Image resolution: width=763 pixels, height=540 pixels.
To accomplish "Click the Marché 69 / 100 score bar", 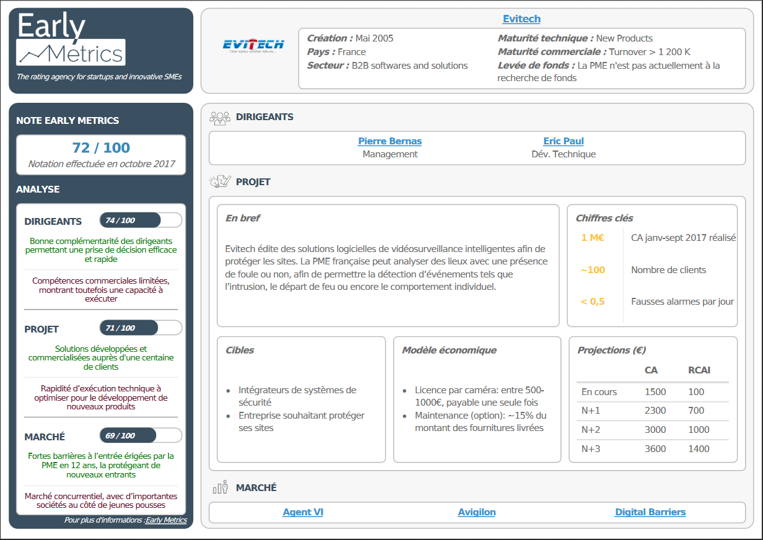I will 141,436.
